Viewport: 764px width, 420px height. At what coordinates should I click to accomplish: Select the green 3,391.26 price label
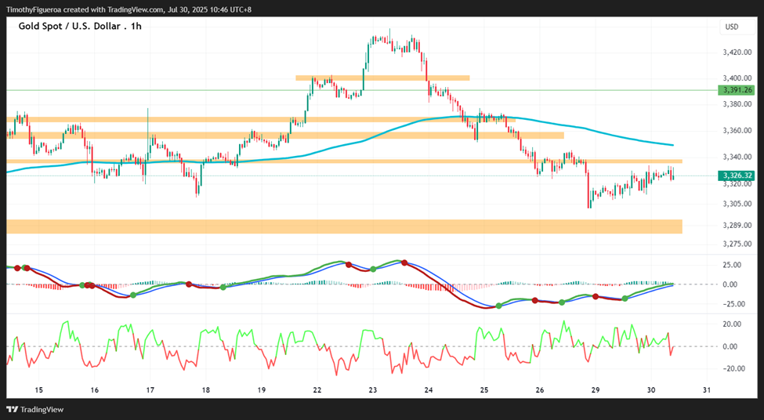click(736, 90)
